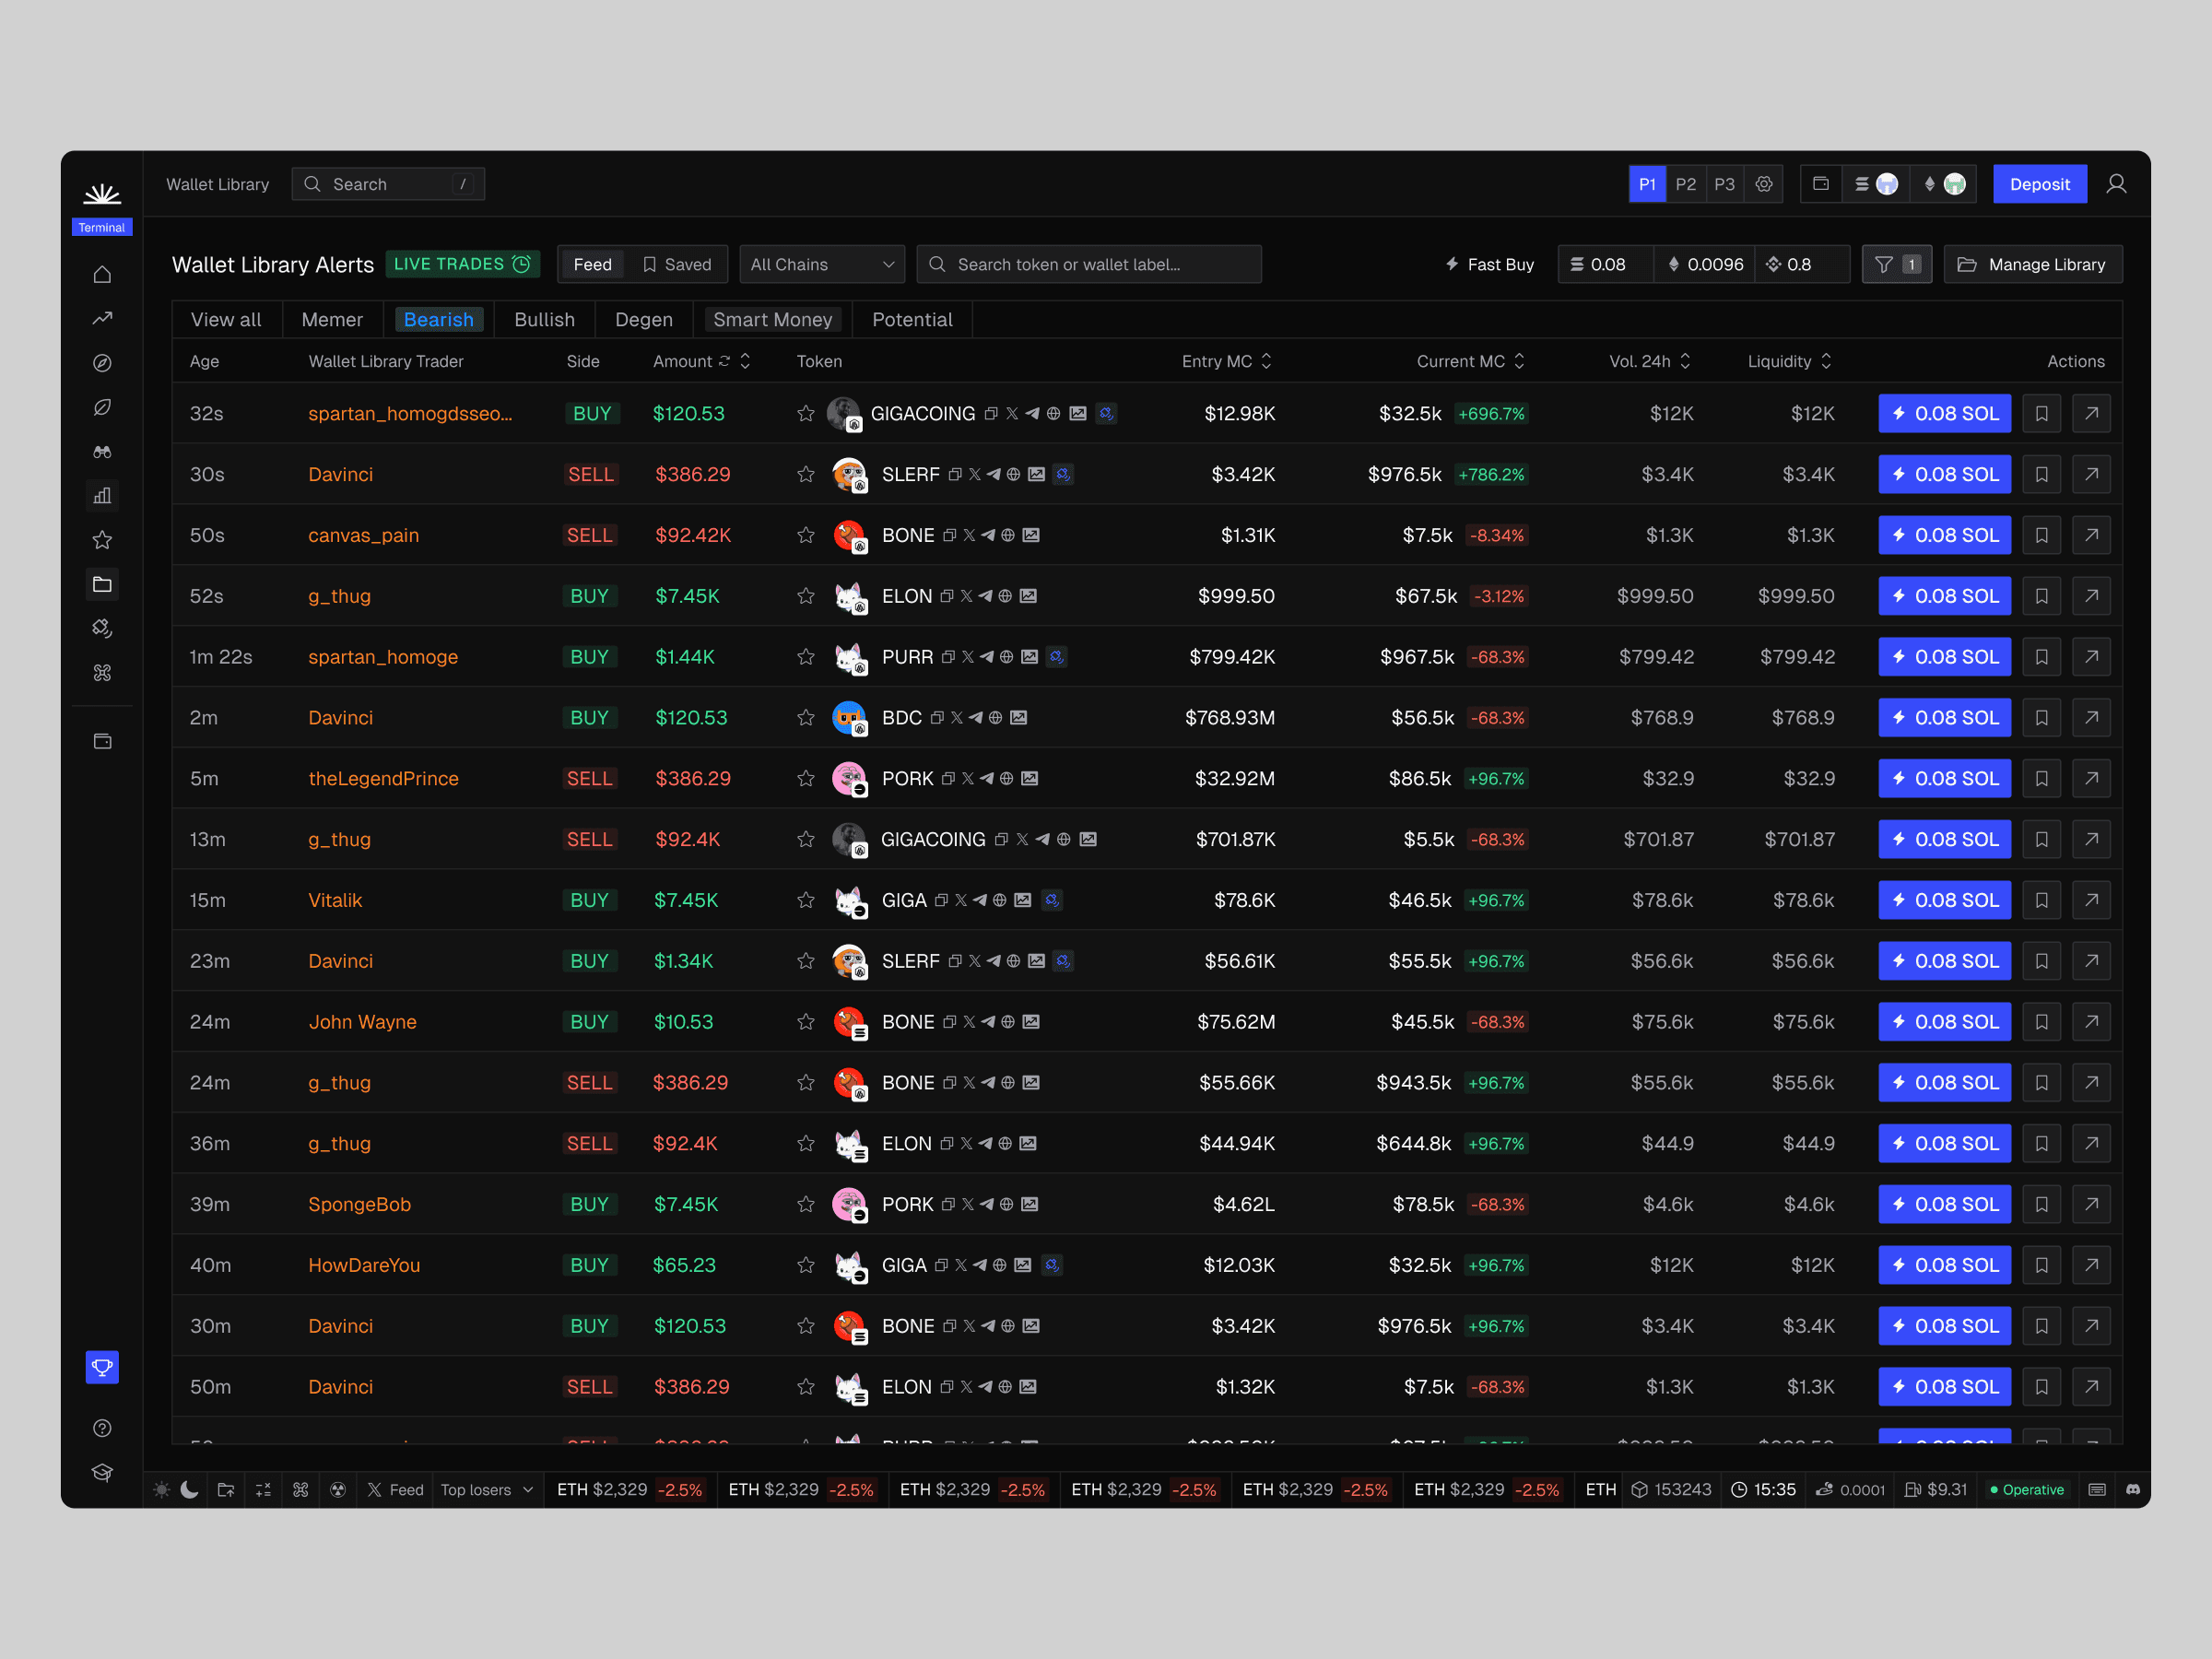This screenshot has width=2212, height=1659.
Task: Toggle the Saved view
Action: point(677,264)
